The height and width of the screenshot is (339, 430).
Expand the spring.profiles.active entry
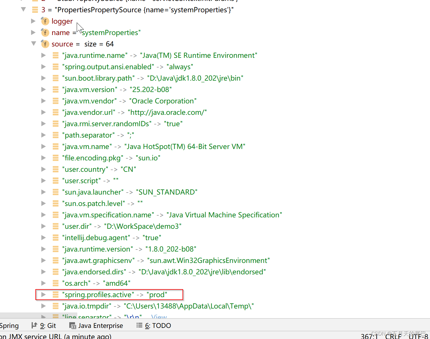tap(44, 295)
